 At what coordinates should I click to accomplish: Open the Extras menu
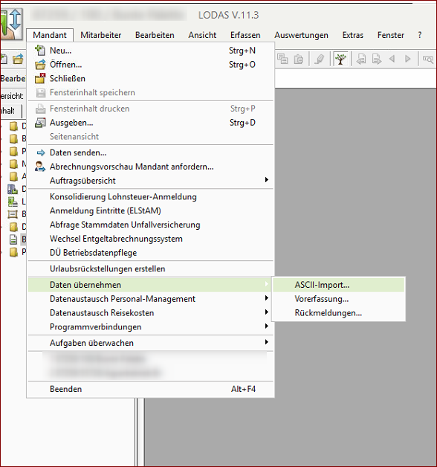(353, 35)
